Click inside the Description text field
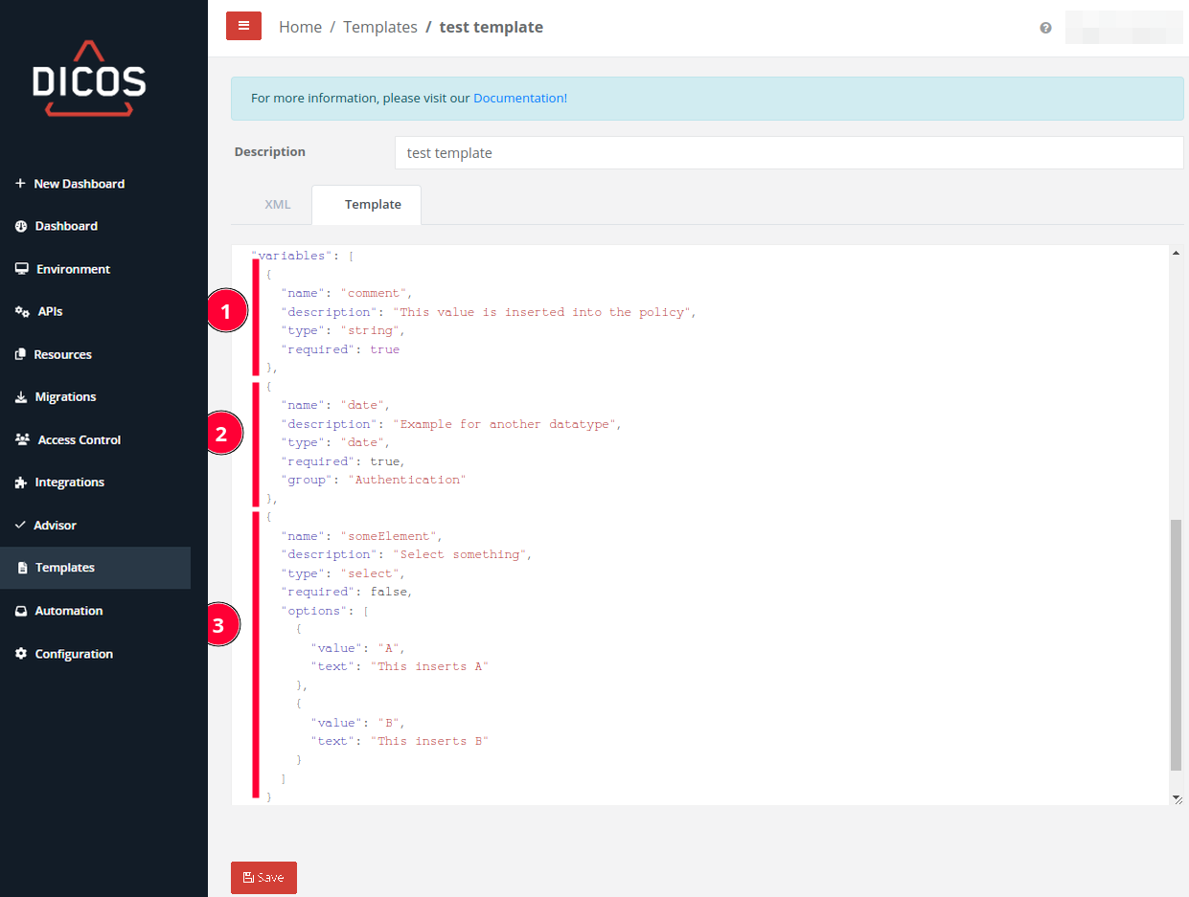The height and width of the screenshot is (897, 1189). click(789, 153)
